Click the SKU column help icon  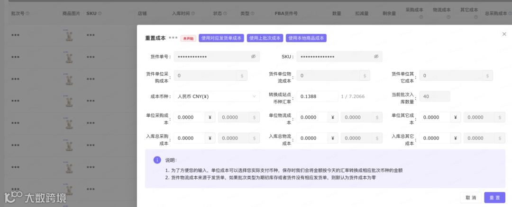tap(100, 14)
